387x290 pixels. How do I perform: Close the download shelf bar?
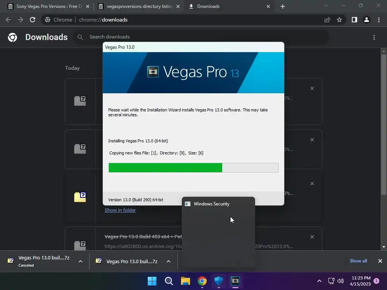click(380, 261)
